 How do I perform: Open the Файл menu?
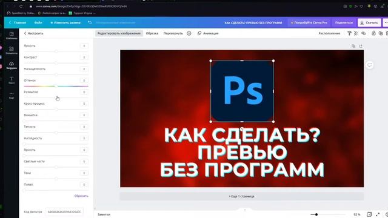coord(38,22)
